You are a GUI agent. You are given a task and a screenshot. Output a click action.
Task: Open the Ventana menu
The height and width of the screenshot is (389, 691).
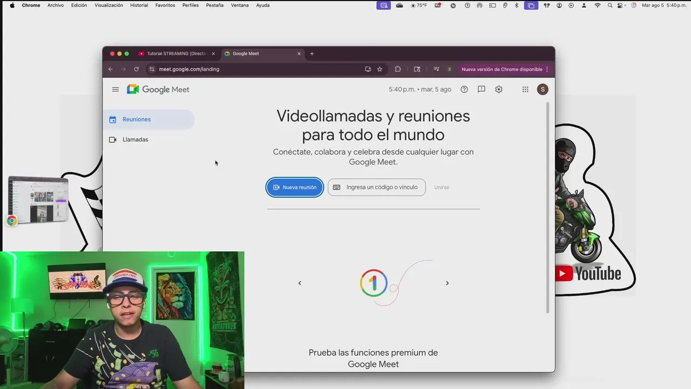click(240, 5)
